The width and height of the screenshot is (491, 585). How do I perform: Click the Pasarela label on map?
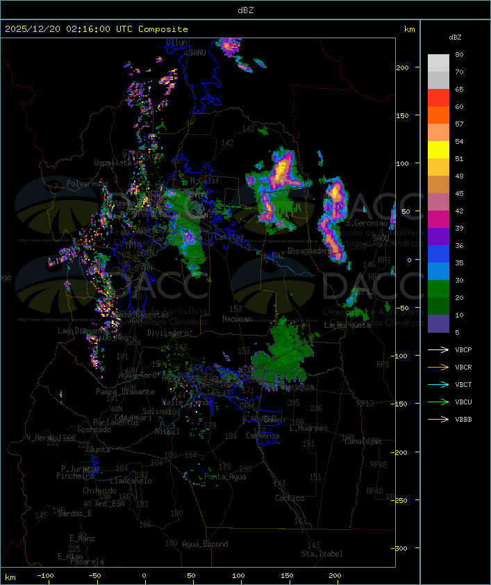pos(87,561)
